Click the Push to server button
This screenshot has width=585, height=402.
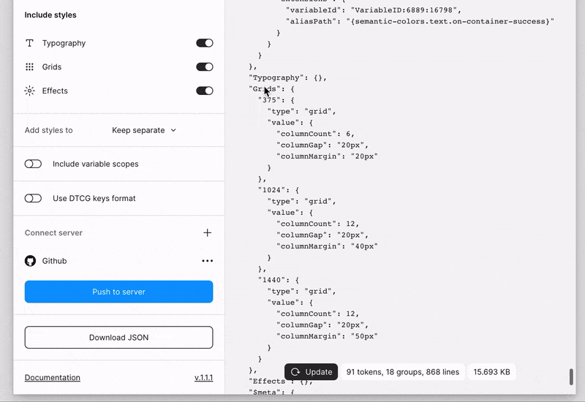pyautogui.click(x=118, y=292)
